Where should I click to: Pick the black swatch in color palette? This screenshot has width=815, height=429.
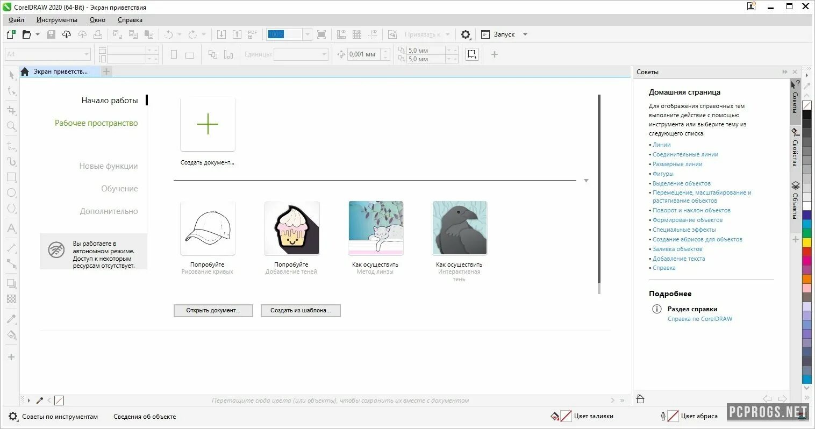click(807, 114)
